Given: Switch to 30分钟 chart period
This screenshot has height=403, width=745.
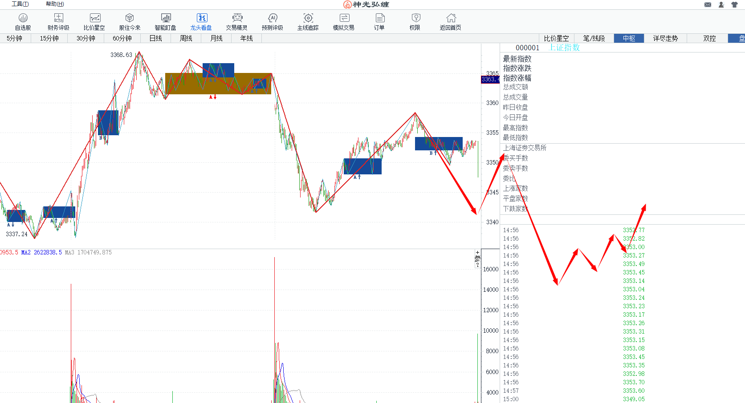Looking at the screenshot, I should [85, 38].
